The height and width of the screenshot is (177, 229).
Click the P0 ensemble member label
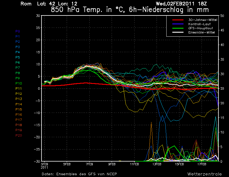(x=18, y=31)
